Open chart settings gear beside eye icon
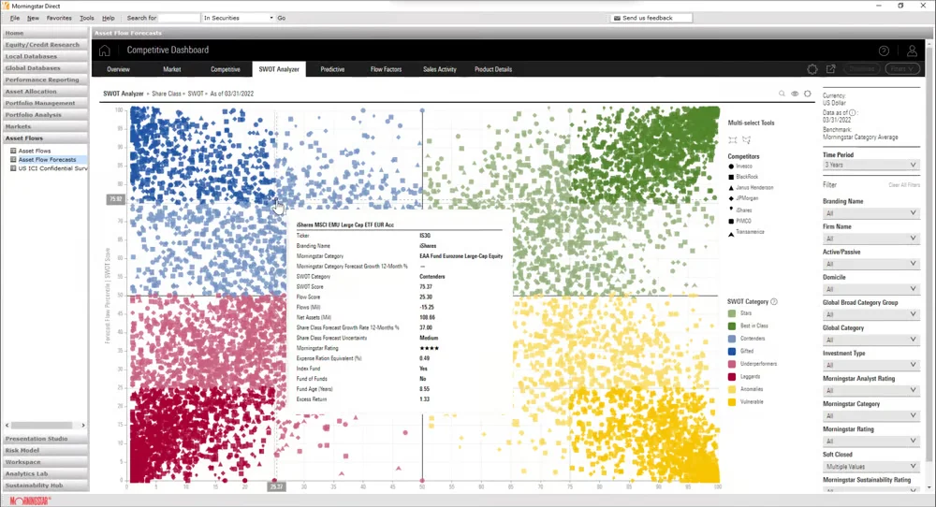The height and width of the screenshot is (507, 936). [808, 94]
